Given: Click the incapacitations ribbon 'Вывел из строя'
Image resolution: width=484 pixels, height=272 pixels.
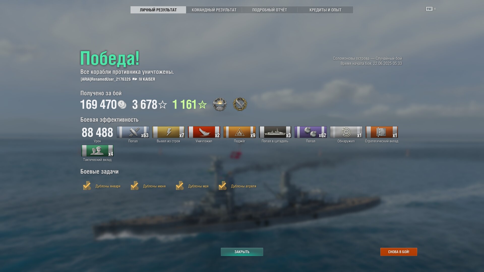Looking at the screenshot, I should coord(168,132).
